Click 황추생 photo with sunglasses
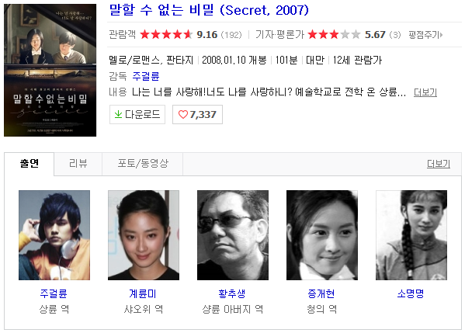Viewport: 465px width, 333px height. pyautogui.click(x=233, y=235)
